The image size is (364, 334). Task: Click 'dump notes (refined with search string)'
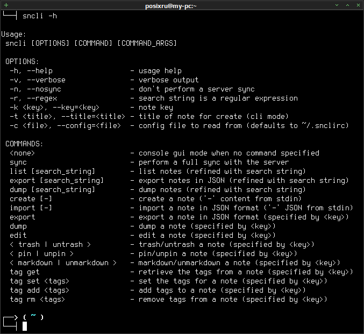pos(223,189)
